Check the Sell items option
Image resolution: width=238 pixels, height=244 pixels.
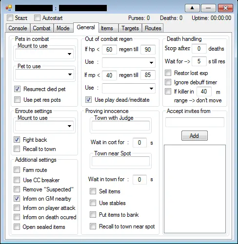93,191
